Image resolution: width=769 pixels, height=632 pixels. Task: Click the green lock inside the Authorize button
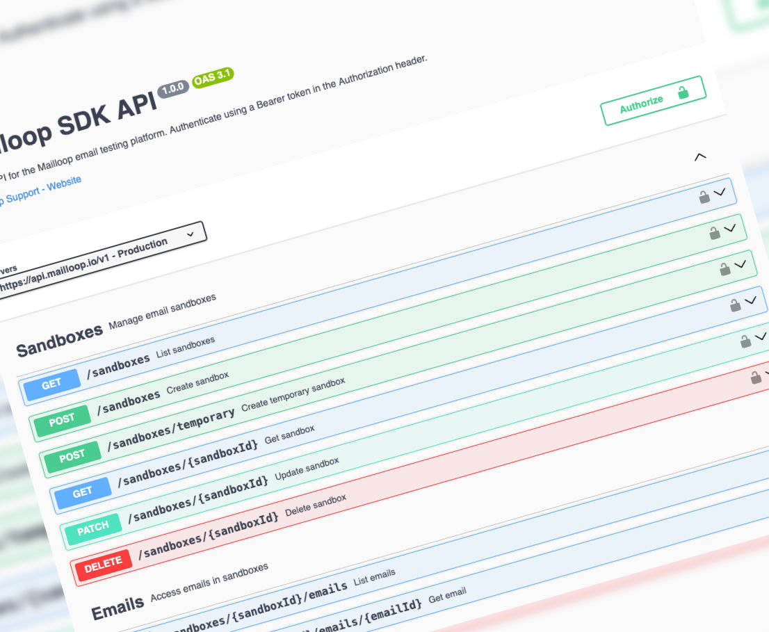(683, 94)
